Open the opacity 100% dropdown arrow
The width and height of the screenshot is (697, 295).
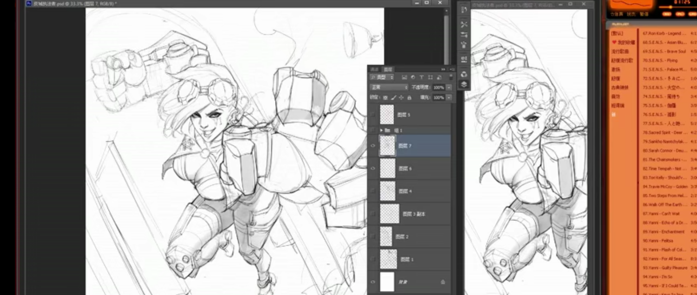[449, 87]
